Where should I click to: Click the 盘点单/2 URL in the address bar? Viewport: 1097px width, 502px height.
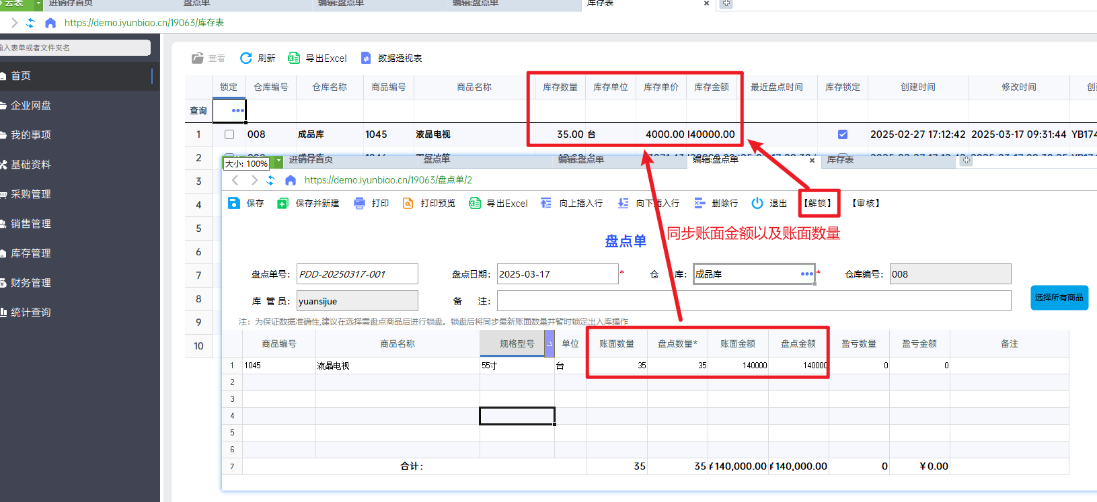pyautogui.click(x=388, y=180)
